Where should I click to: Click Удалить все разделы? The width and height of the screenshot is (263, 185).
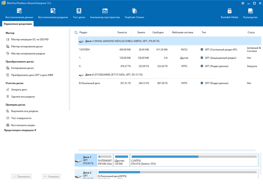(23, 97)
